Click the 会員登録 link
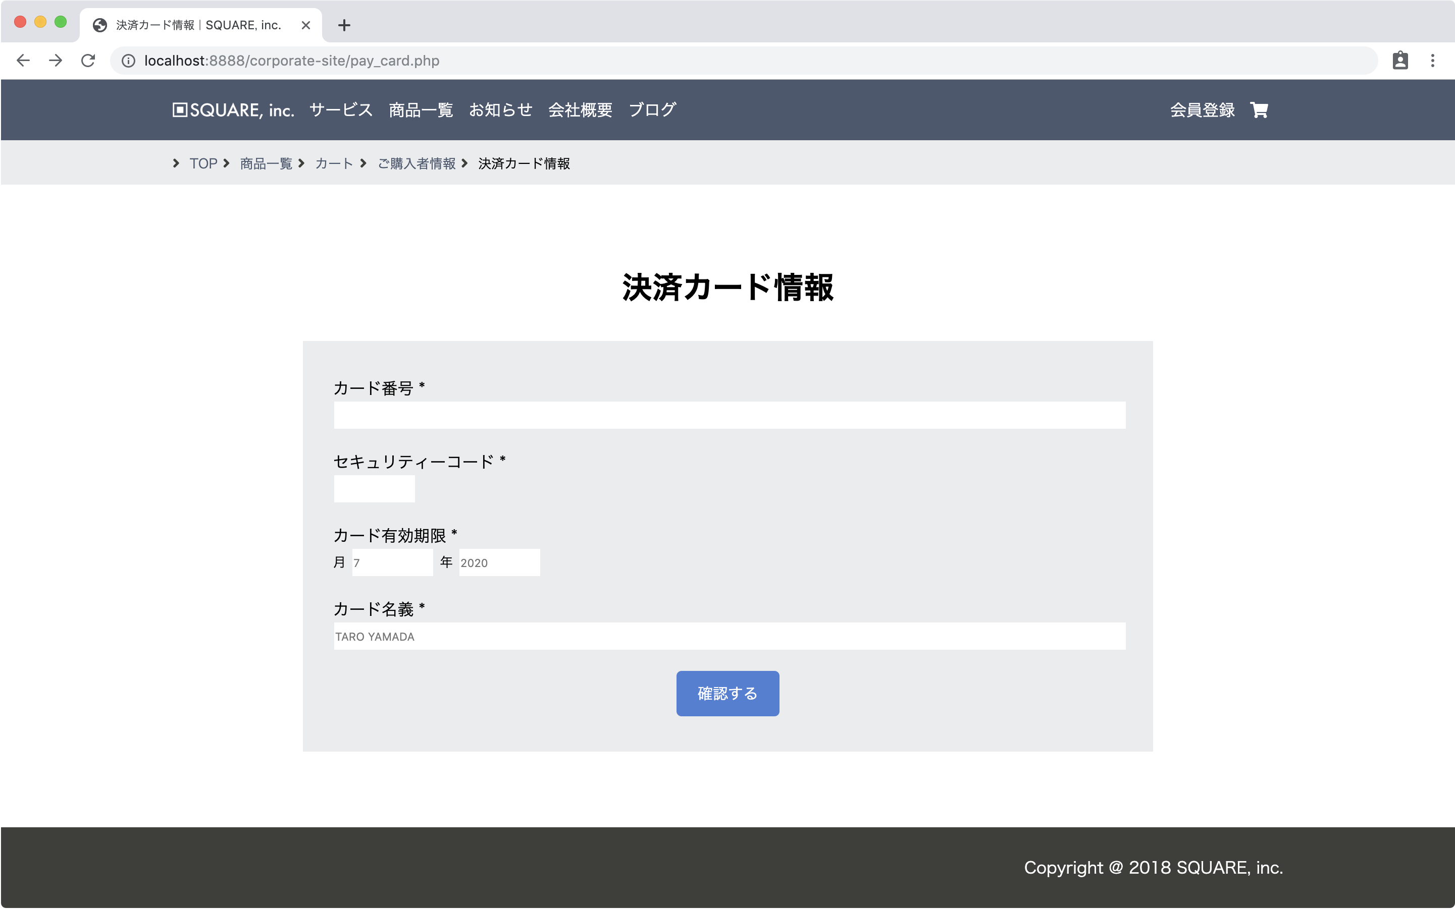This screenshot has width=1455, height=909. (1202, 110)
